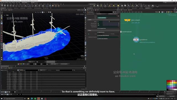This screenshot has width=177, height=100.
Task: Click the parameter pane search icon
Action: 115,12
